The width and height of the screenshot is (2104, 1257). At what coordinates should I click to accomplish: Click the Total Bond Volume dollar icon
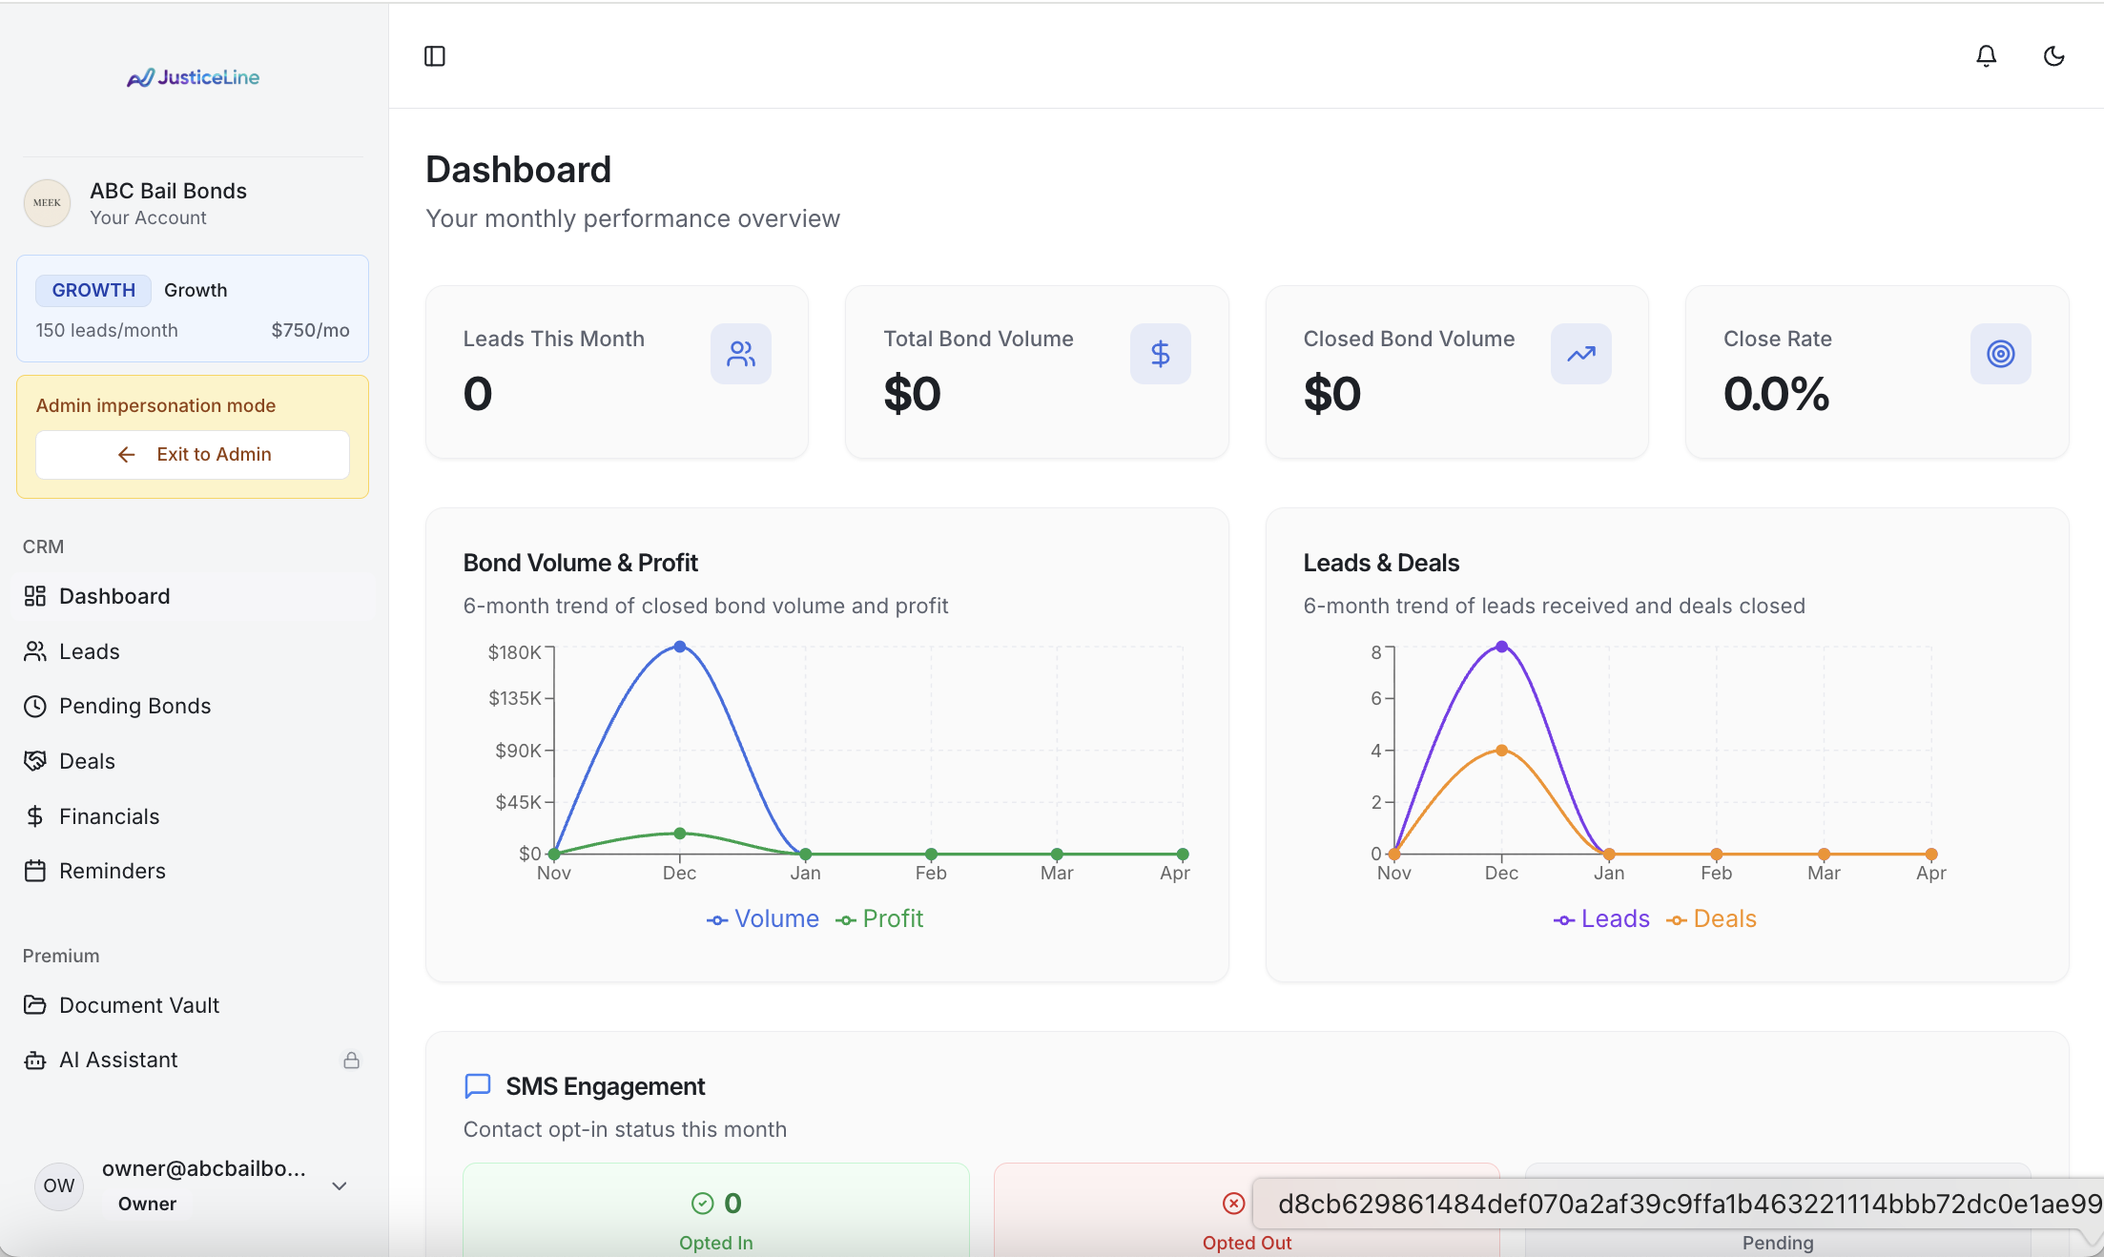(x=1161, y=354)
